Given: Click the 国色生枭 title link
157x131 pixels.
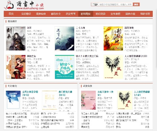Looking at the screenshot, I should coord(31,56).
